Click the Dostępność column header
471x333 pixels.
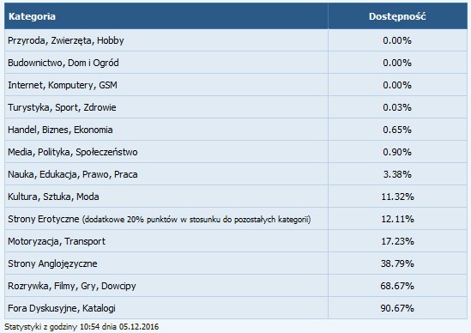[x=397, y=16]
